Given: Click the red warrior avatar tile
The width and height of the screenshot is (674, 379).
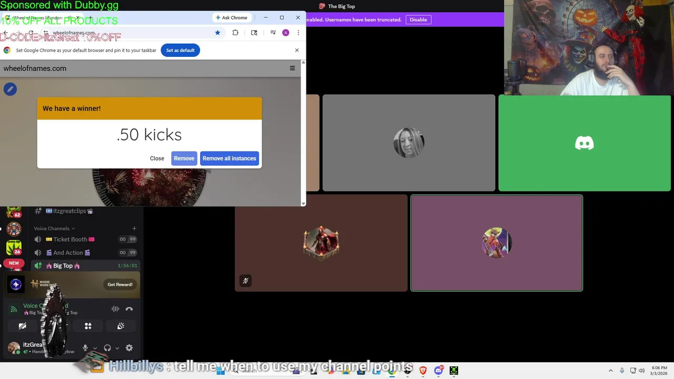Looking at the screenshot, I should click(321, 243).
